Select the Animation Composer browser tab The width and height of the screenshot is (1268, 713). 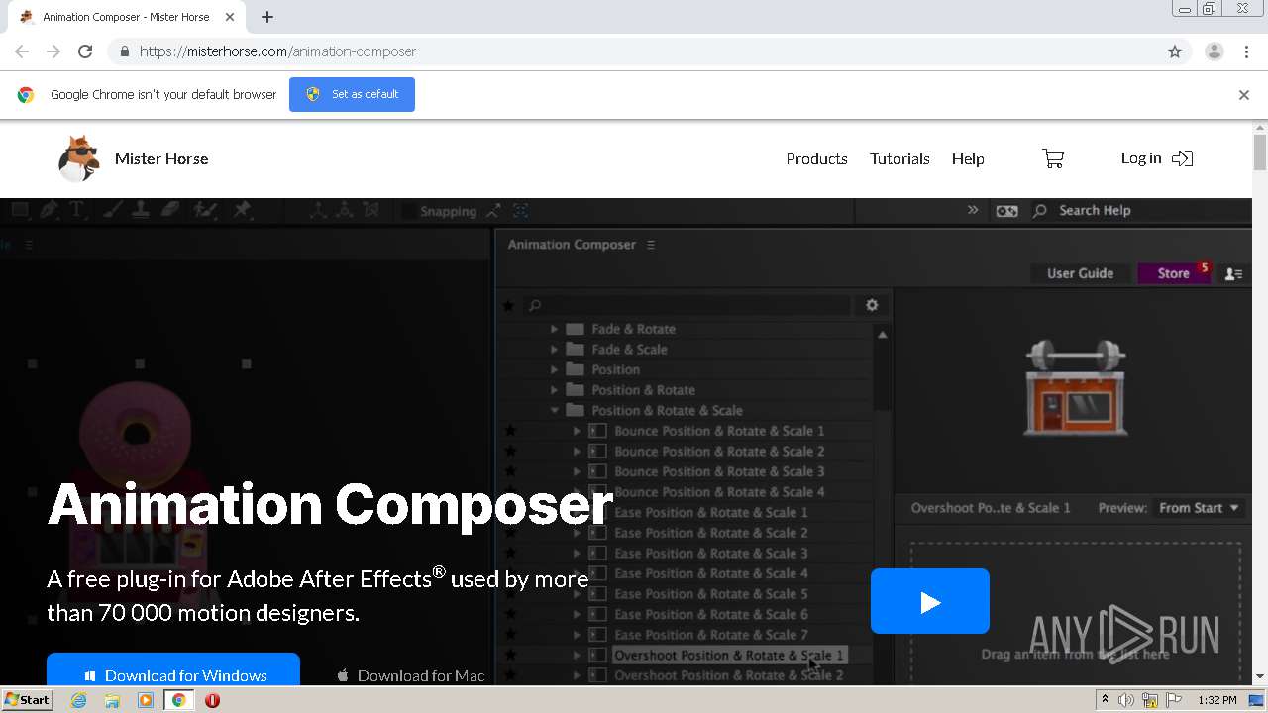click(x=126, y=17)
